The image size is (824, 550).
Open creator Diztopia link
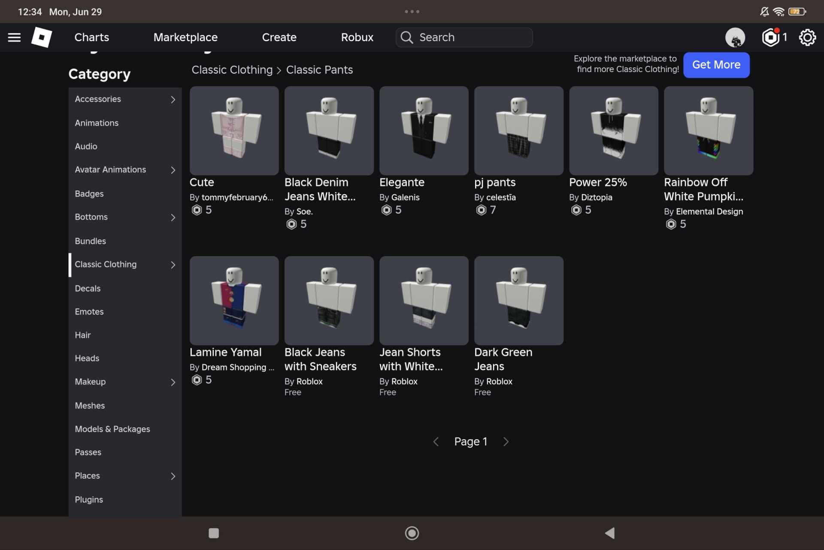click(597, 197)
